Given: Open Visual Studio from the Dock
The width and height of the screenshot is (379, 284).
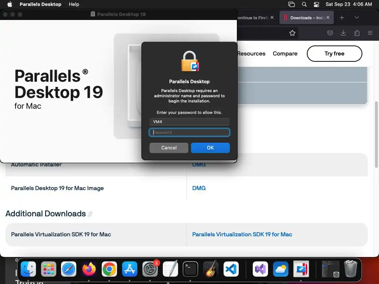Looking at the screenshot, I should click(260, 269).
